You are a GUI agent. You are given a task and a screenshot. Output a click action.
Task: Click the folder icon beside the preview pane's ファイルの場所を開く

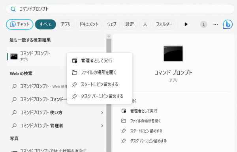tap(124, 121)
